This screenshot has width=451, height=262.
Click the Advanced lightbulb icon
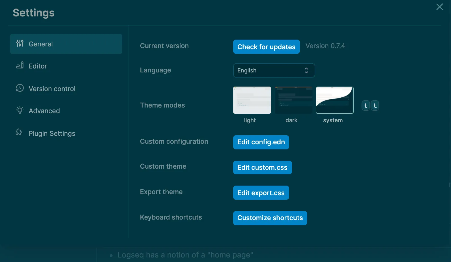pyautogui.click(x=20, y=110)
